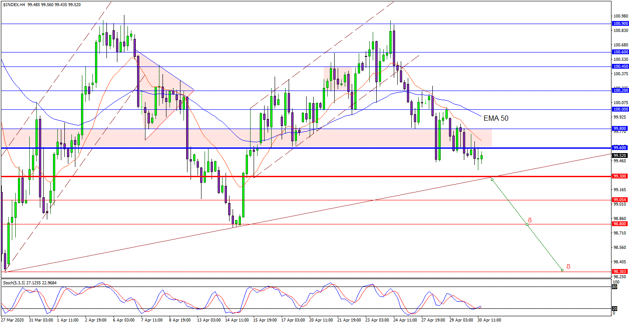Click the red 99.054 price level tag

coord(620,200)
